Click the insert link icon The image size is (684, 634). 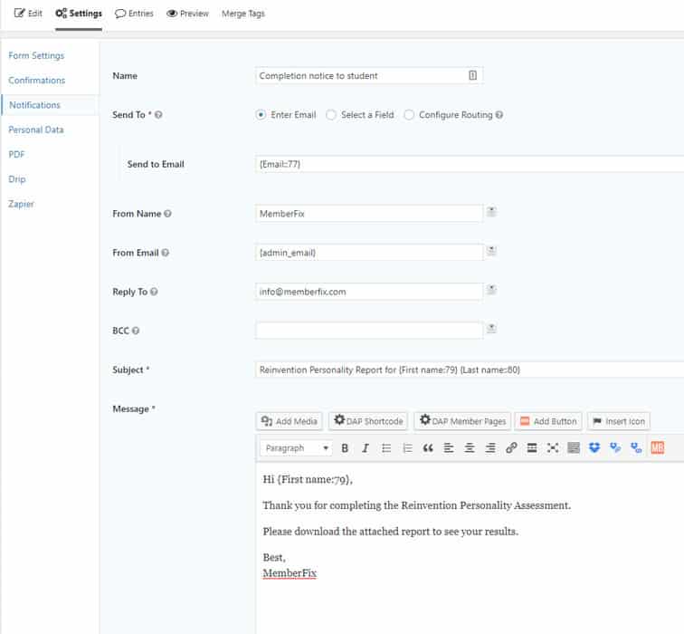(511, 448)
